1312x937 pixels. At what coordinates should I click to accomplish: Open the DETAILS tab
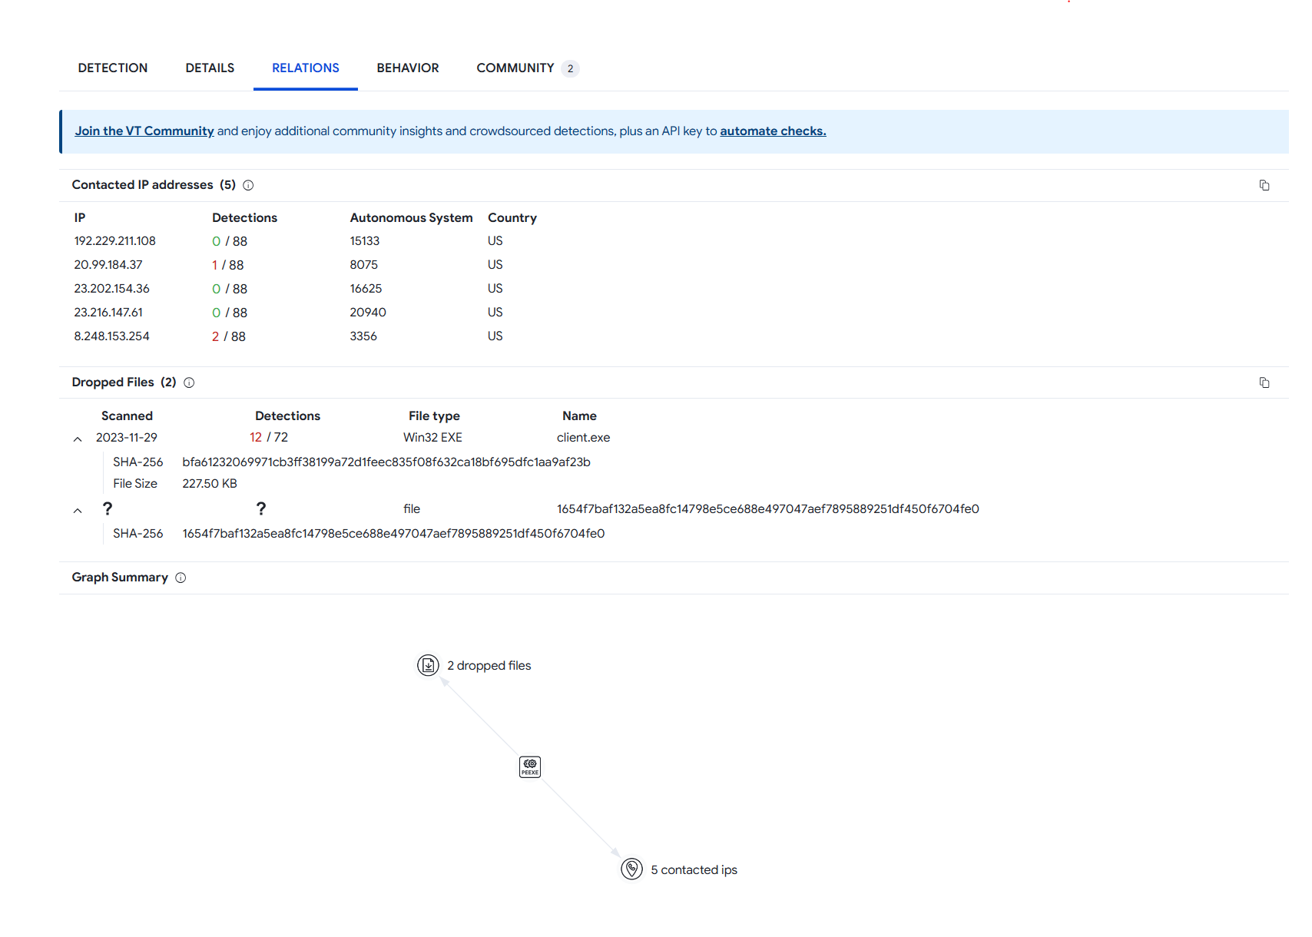210,68
